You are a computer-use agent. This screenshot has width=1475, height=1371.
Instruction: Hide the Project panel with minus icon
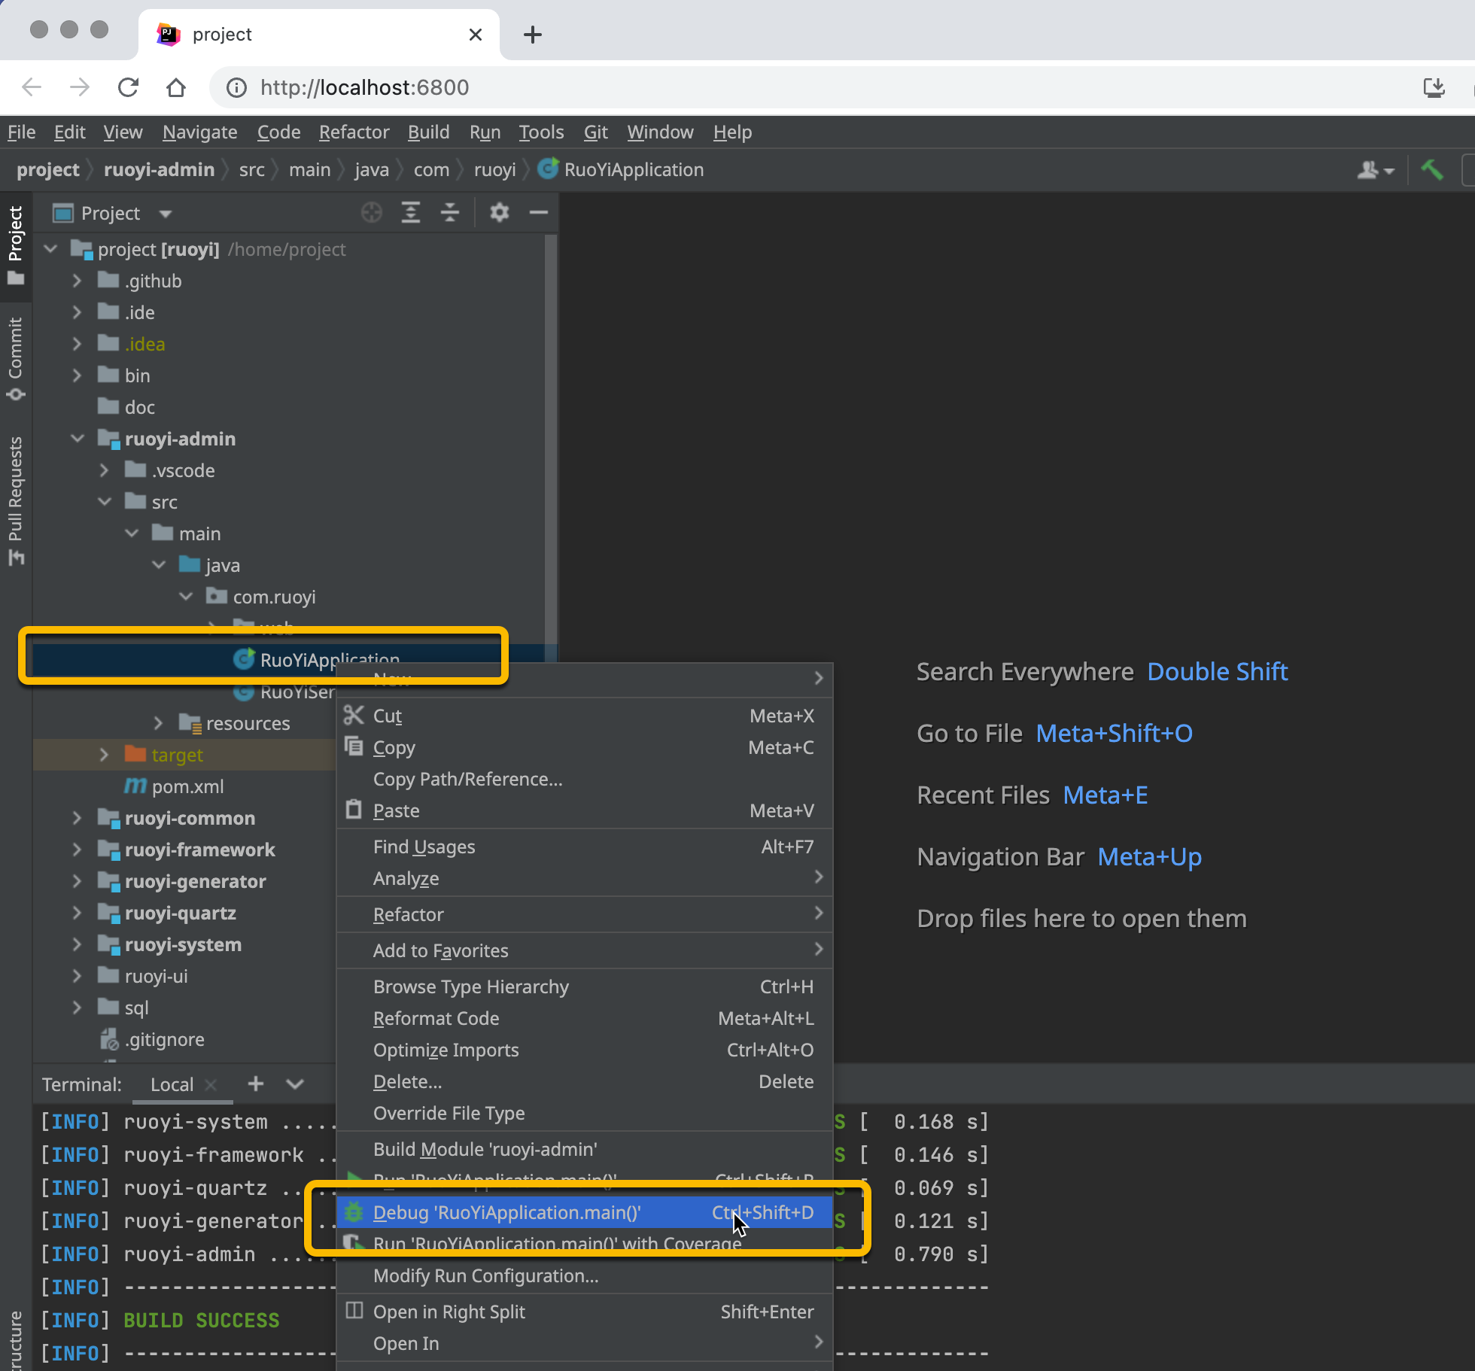[539, 213]
